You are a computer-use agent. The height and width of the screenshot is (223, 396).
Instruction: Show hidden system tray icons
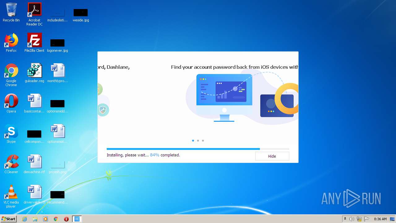pyautogui.click(x=345, y=219)
